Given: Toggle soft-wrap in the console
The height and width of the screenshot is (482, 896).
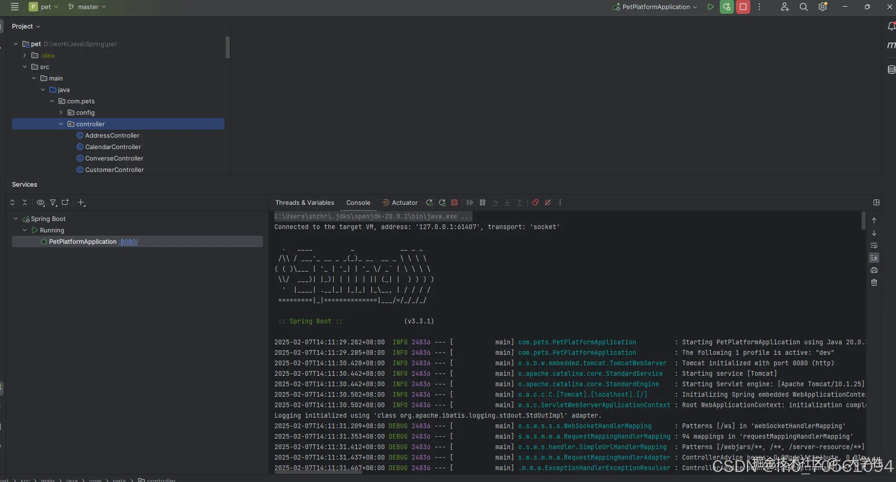Looking at the screenshot, I should tap(874, 246).
